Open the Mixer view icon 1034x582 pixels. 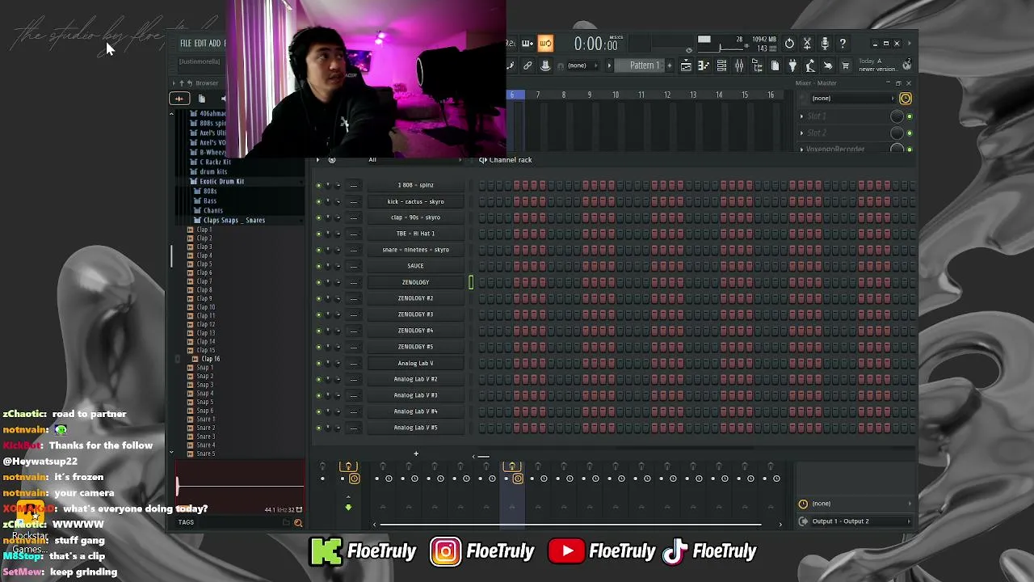click(739, 65)
